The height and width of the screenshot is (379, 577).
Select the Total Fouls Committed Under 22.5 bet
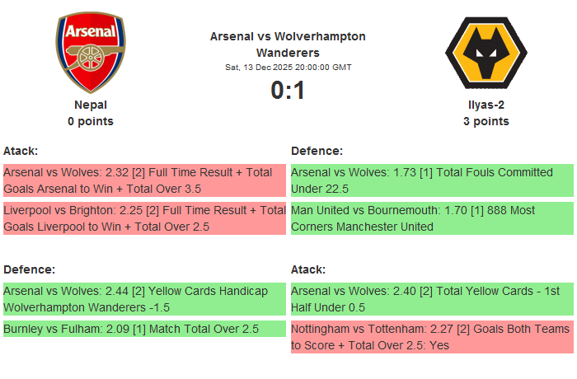(431, 180)
